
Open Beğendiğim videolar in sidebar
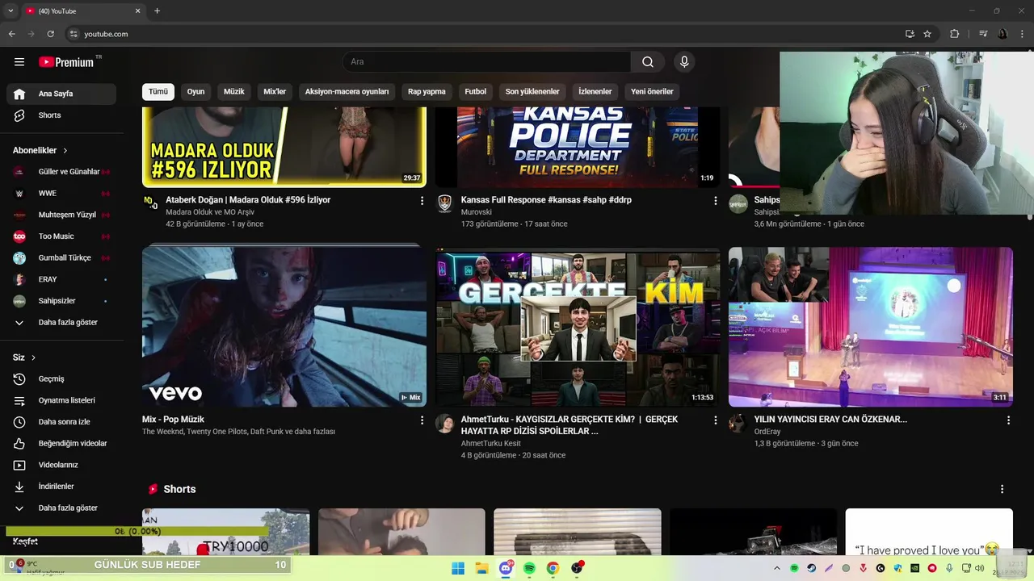(61, 443)
